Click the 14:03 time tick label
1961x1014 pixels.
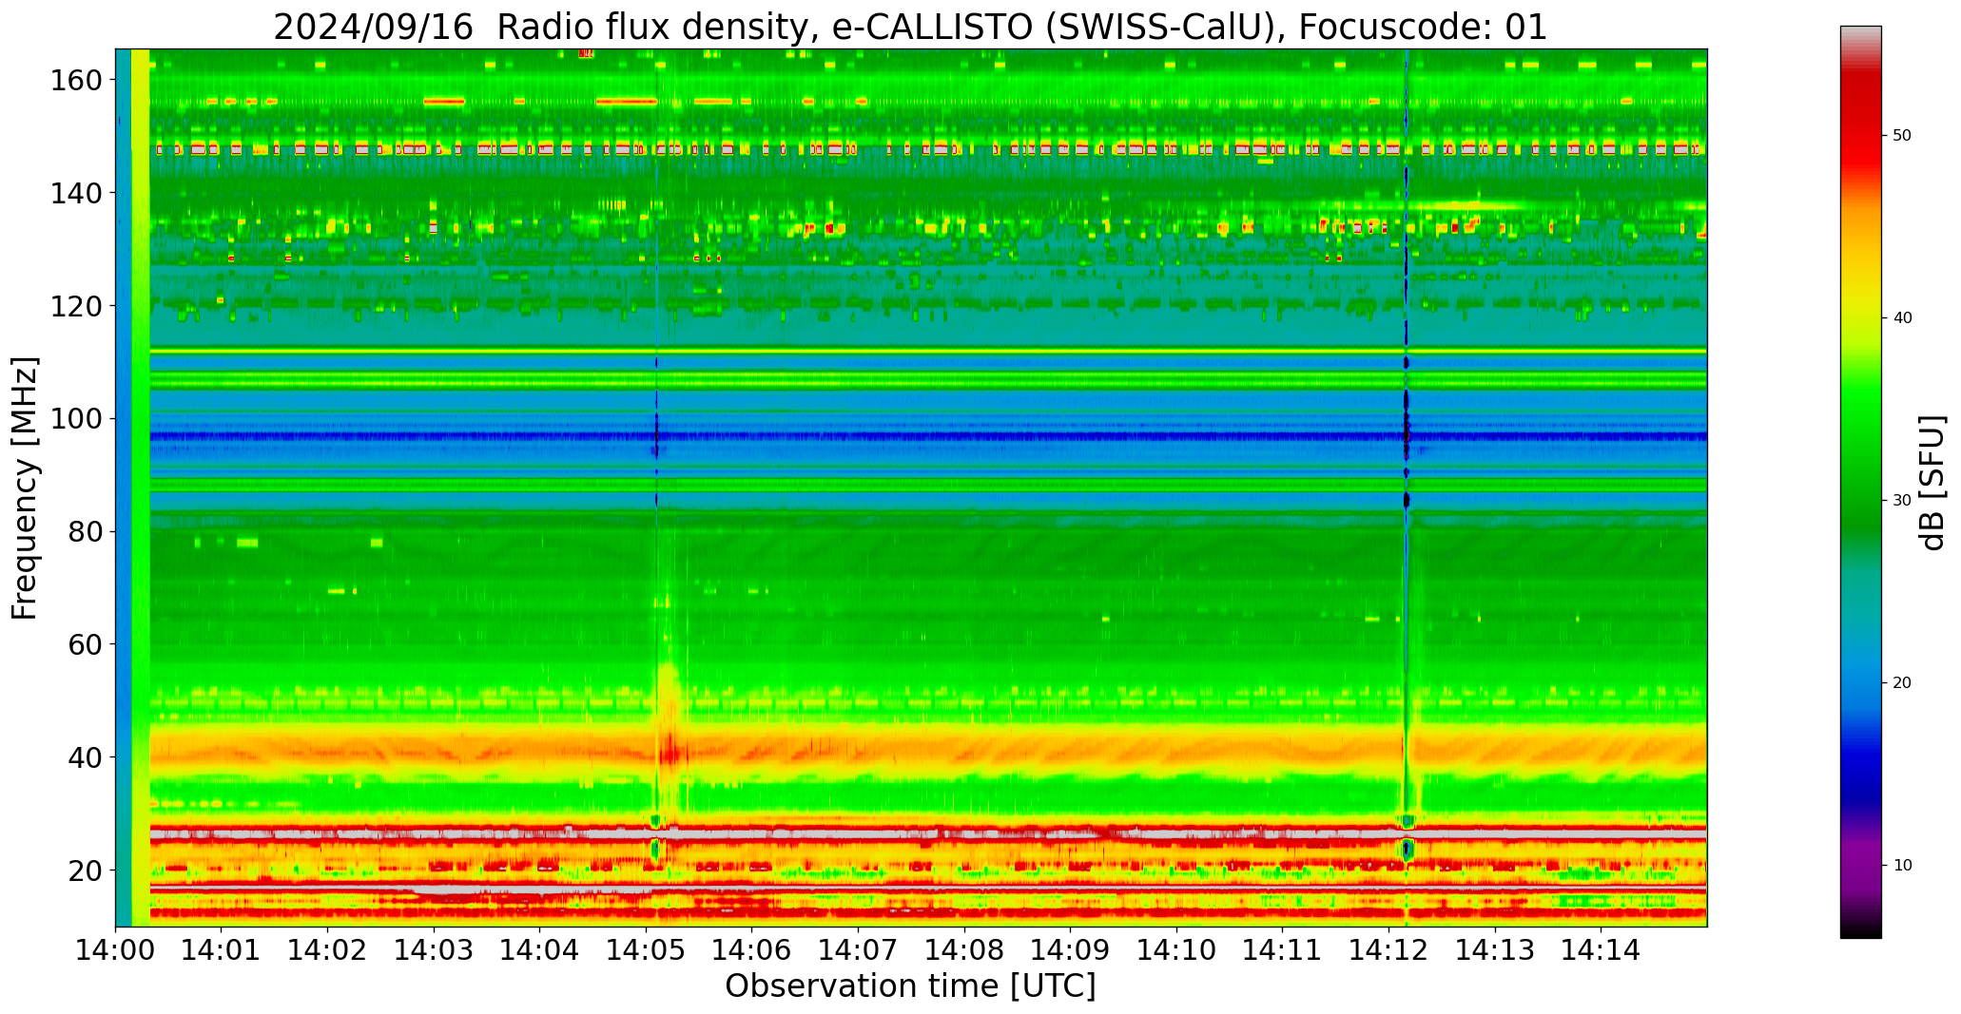pos(434,948)
